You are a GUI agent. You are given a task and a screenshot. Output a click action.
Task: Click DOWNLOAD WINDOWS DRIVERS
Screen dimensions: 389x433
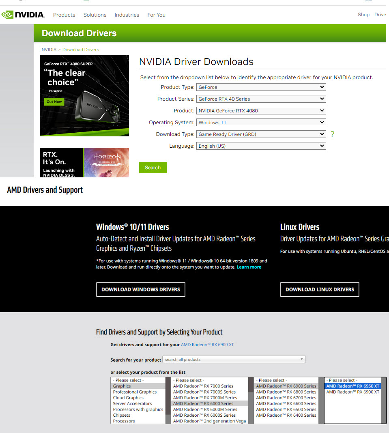point(140,289)
